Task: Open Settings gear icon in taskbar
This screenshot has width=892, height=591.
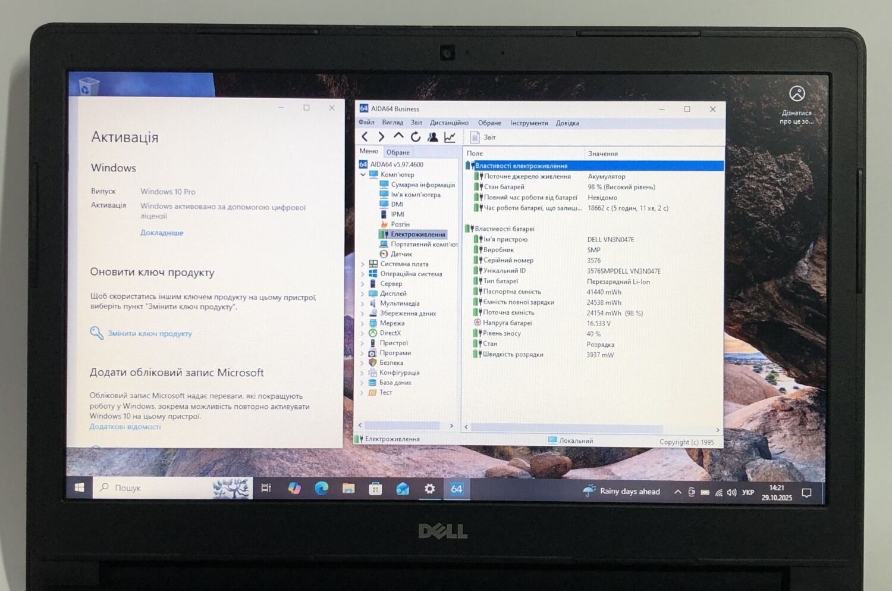Action: [x=429, y=489]
